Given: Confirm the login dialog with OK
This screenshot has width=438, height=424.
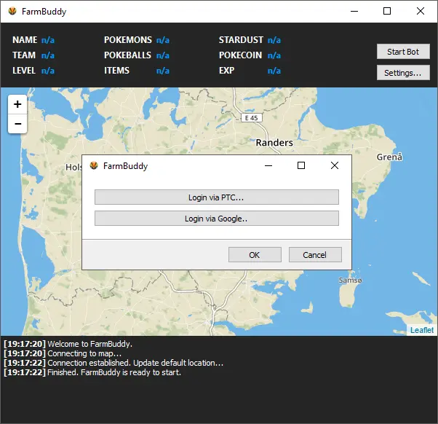Looking at the screenshot, I should (255, 255).
